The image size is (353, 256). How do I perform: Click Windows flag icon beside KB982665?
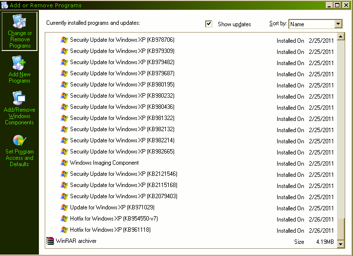coord(64,152)
